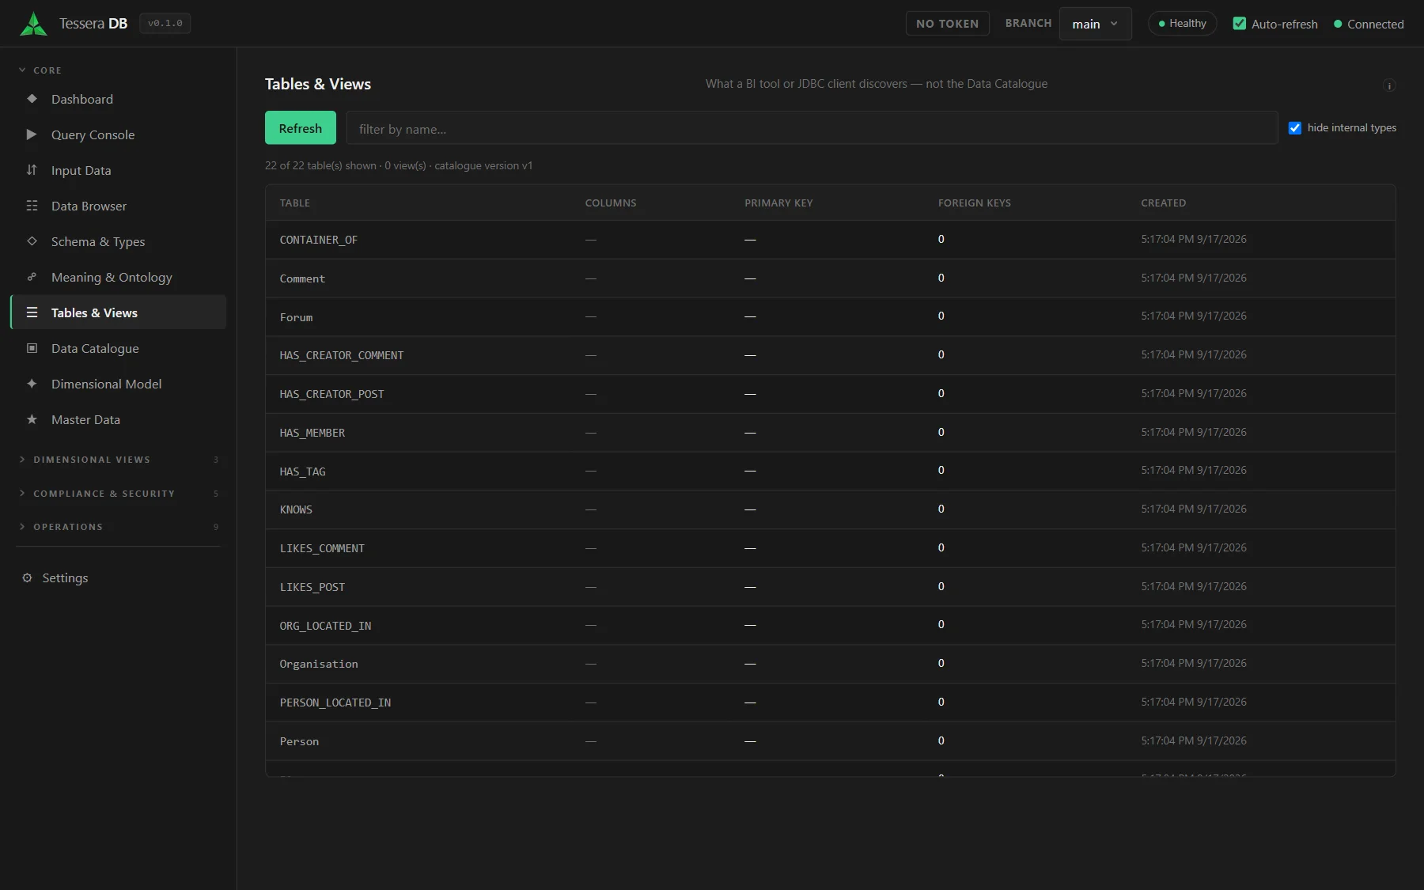This screenshot has height=890, width=1424.
Task: Open Schema & Types page
Action: point(119,241)
